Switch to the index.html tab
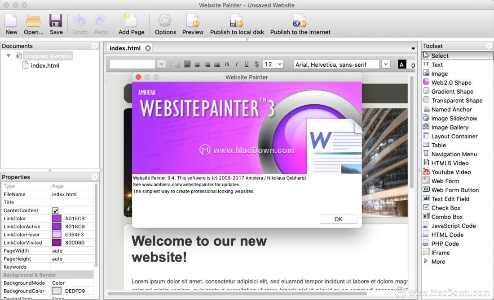Viewport: 494px width, 300px height. click(x=125, y=48)
